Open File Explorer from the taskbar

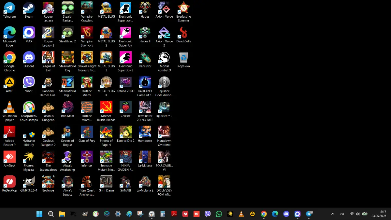click(62, 214)
